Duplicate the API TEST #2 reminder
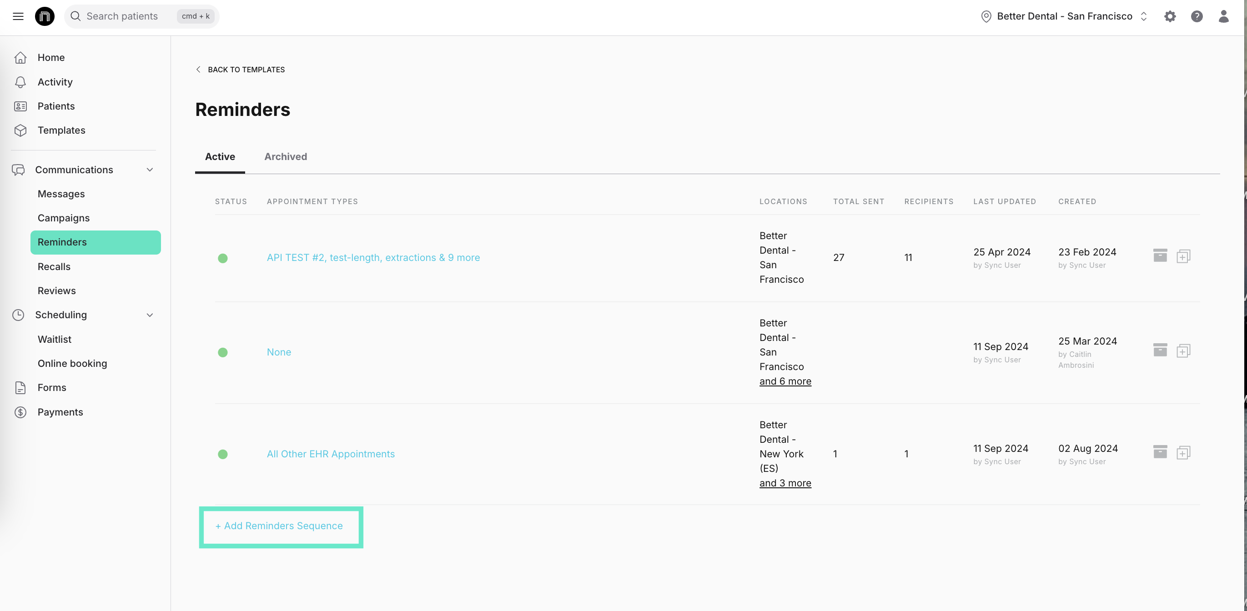Viewport: 1247px width, 611px height. pyautogui.click(x=1183, y=256)
